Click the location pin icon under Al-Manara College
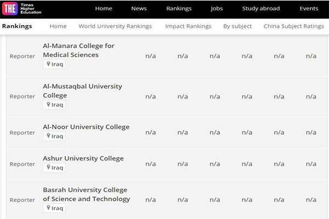Viewport: 329px width, 219px height. tap(48, 64)
